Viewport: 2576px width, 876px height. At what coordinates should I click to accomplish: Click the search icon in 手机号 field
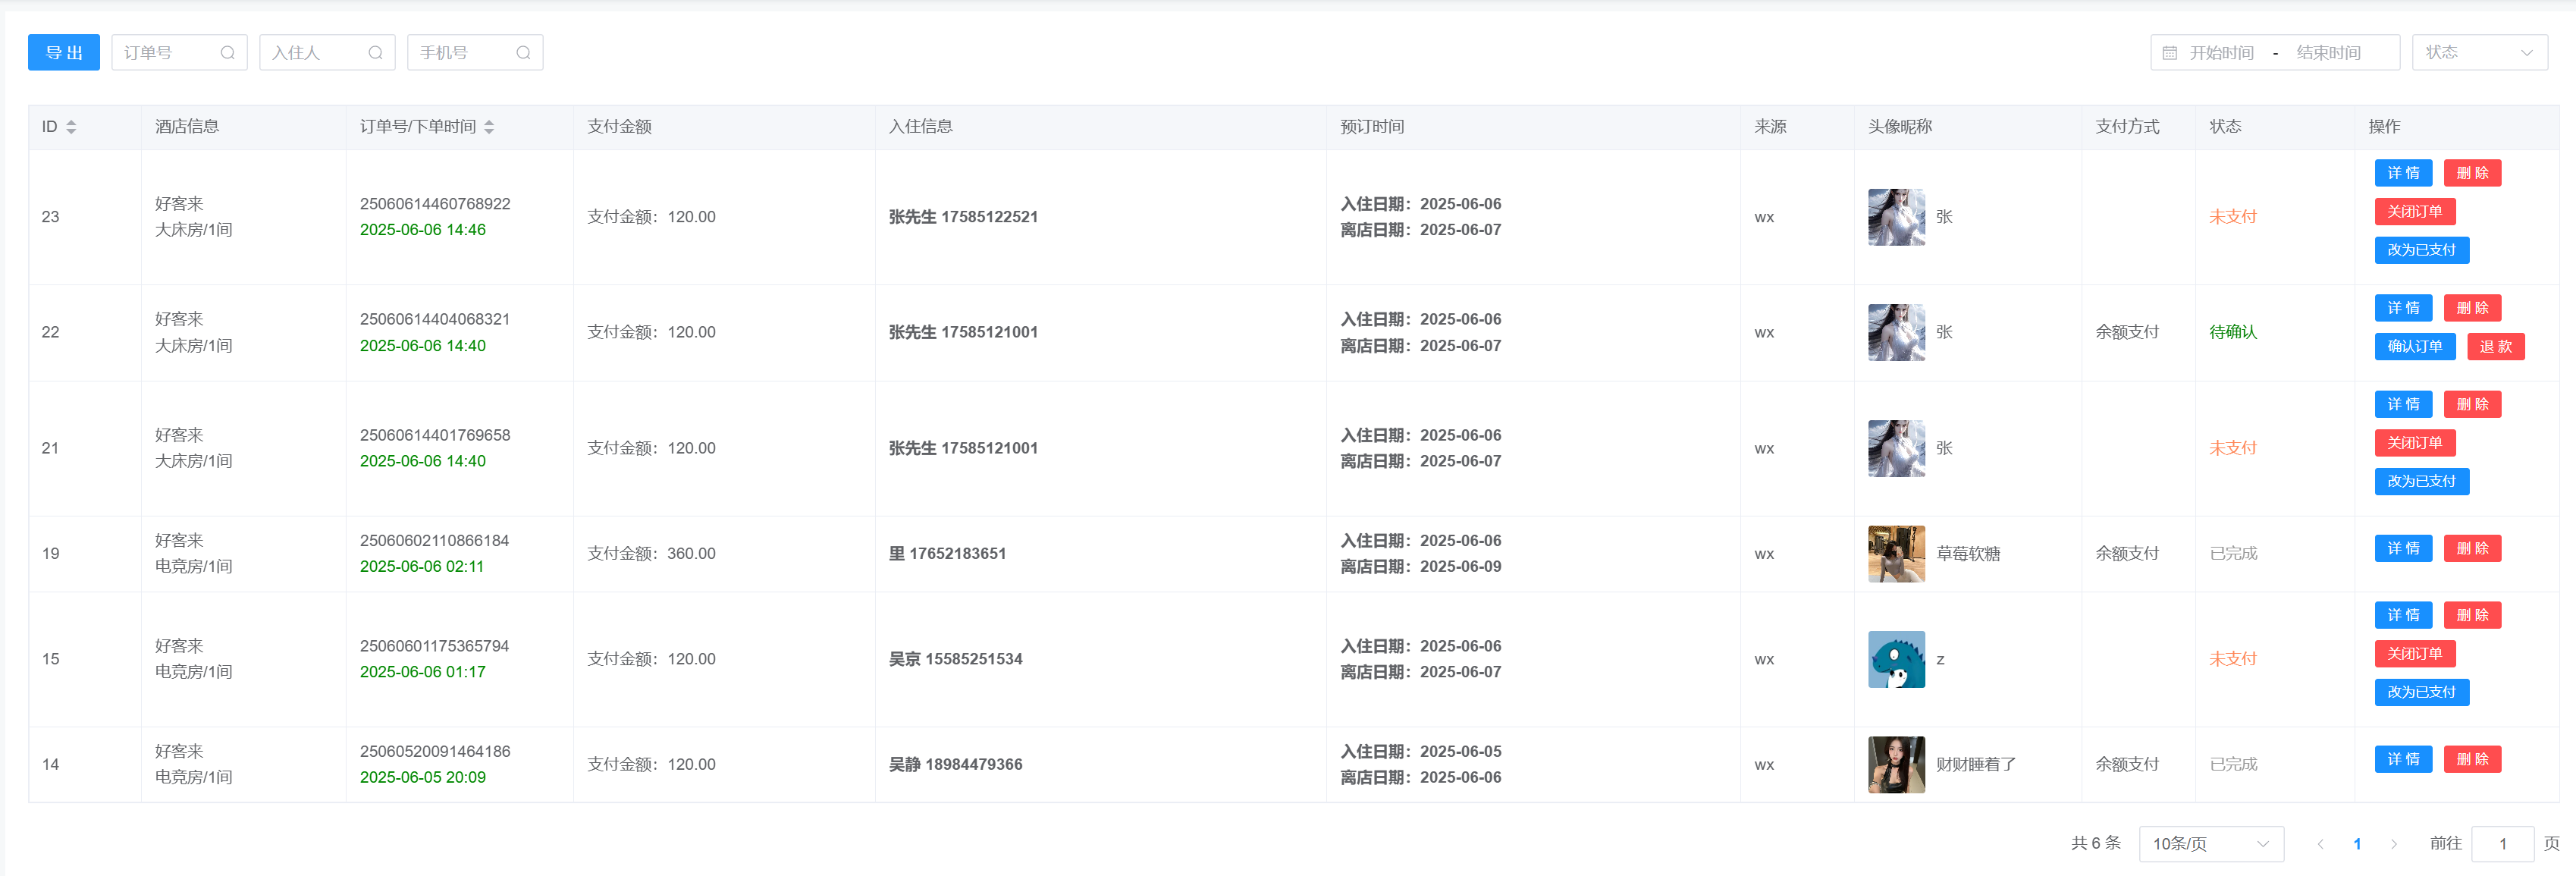523,53
